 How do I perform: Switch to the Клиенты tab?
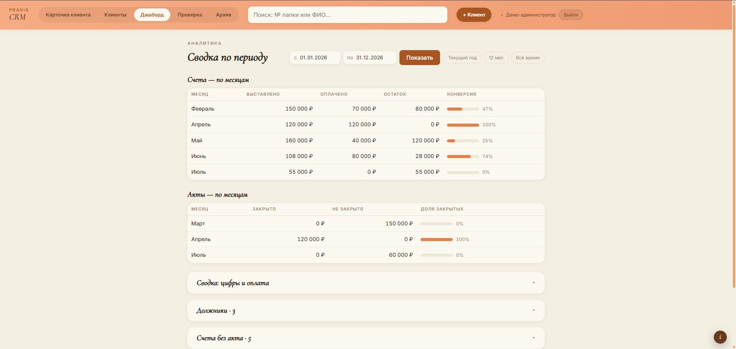115,15
